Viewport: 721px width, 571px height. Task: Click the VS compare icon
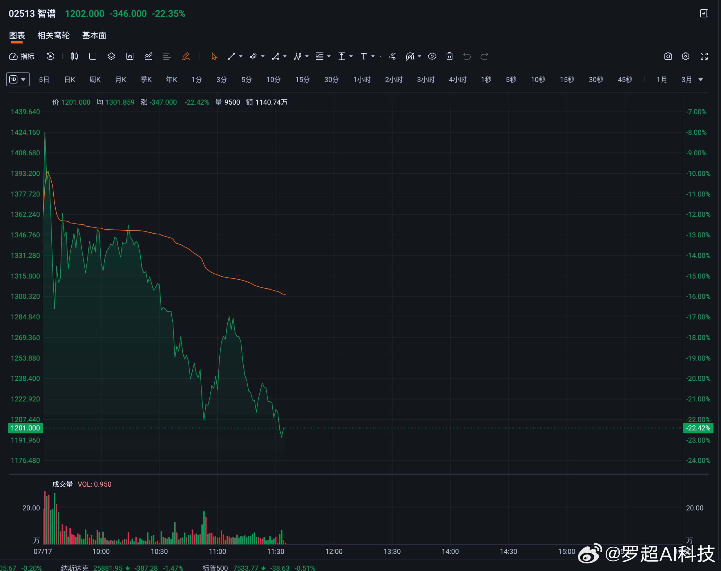point(130,56)
